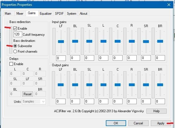Select the Gains tab

click(x=32, y=13)
